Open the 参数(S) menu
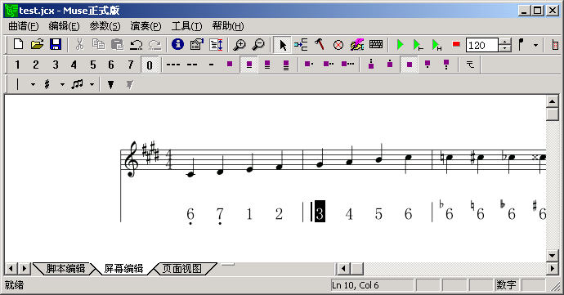The width and height of the screenshot is (564, 295). coord(105,26)
